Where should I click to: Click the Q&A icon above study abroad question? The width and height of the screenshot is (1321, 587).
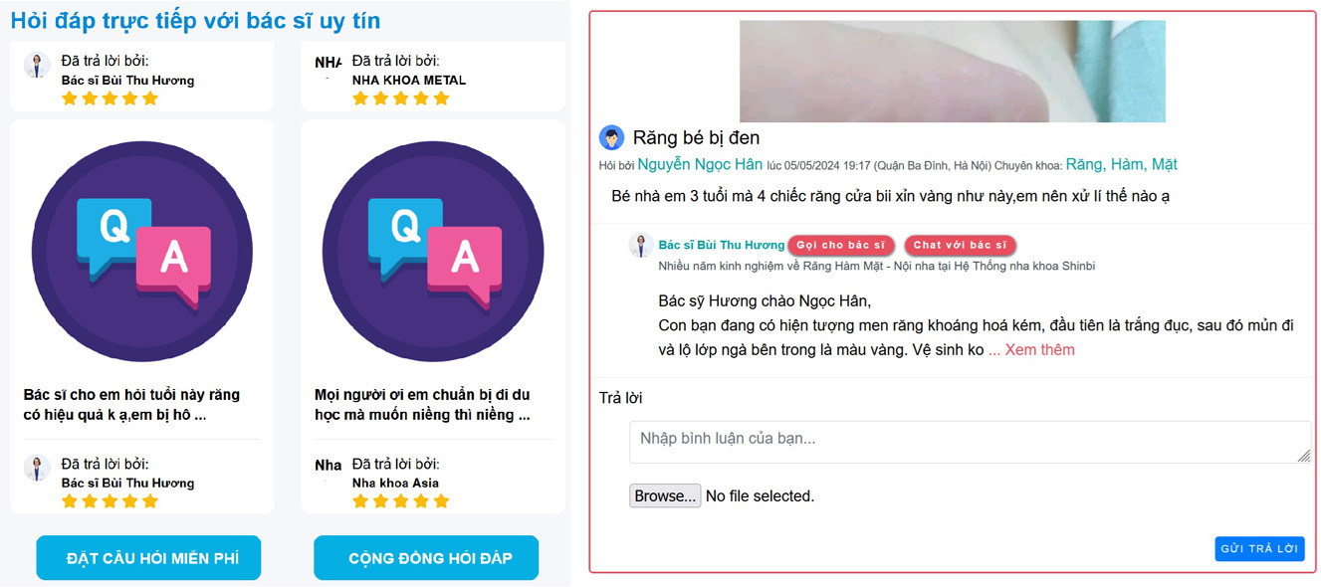(433, 251)
